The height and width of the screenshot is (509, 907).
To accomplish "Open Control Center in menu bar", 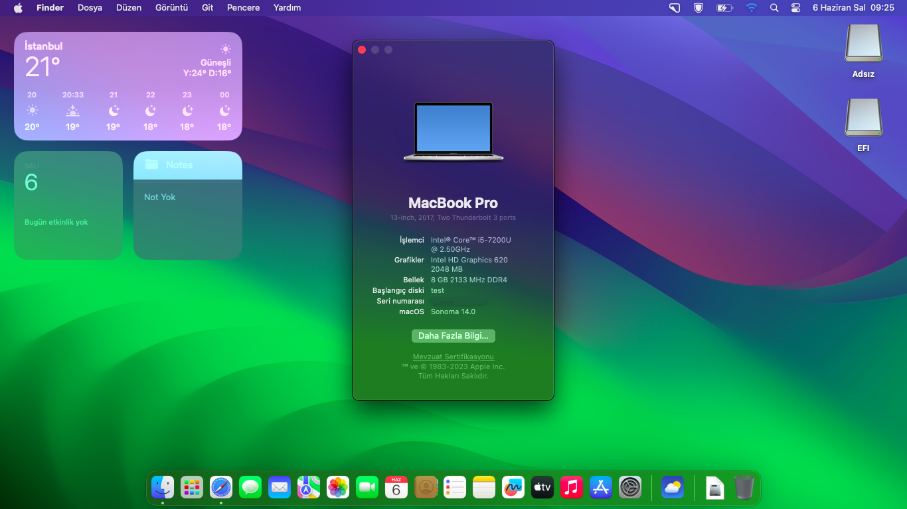I will click(x=796, y=8).
